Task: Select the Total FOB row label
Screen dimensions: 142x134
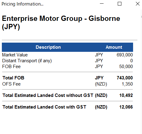Action: [13, 78]
